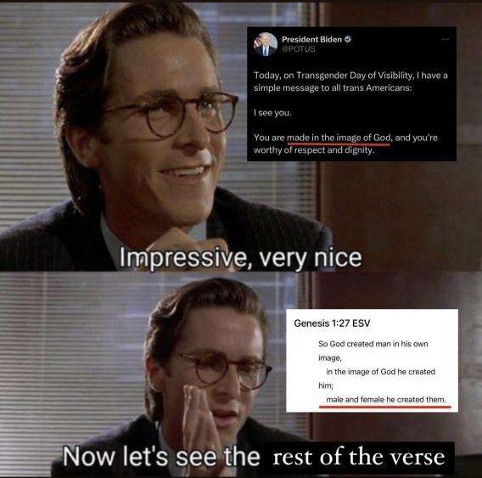482x478 pixels.
Task: Click the 'rest of the verse' black label
Action: pos(359,458)
